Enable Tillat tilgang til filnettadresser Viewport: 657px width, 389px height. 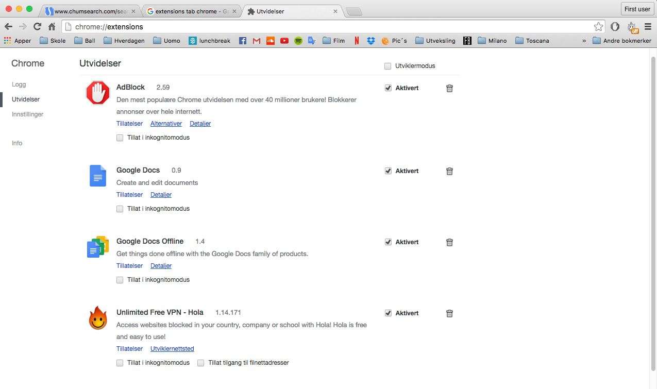tap(201, 363)
